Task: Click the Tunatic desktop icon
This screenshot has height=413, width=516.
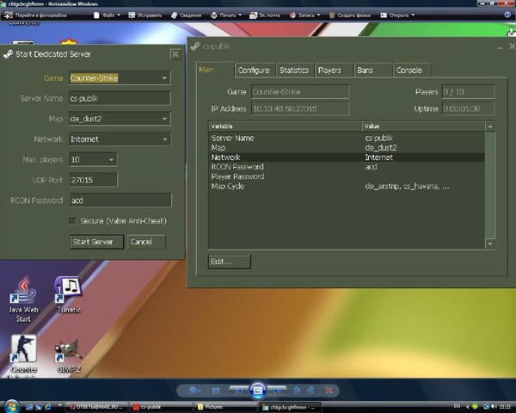Action: [x=69, y=294]
